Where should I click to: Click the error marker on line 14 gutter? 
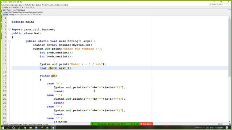coord(6,68)
